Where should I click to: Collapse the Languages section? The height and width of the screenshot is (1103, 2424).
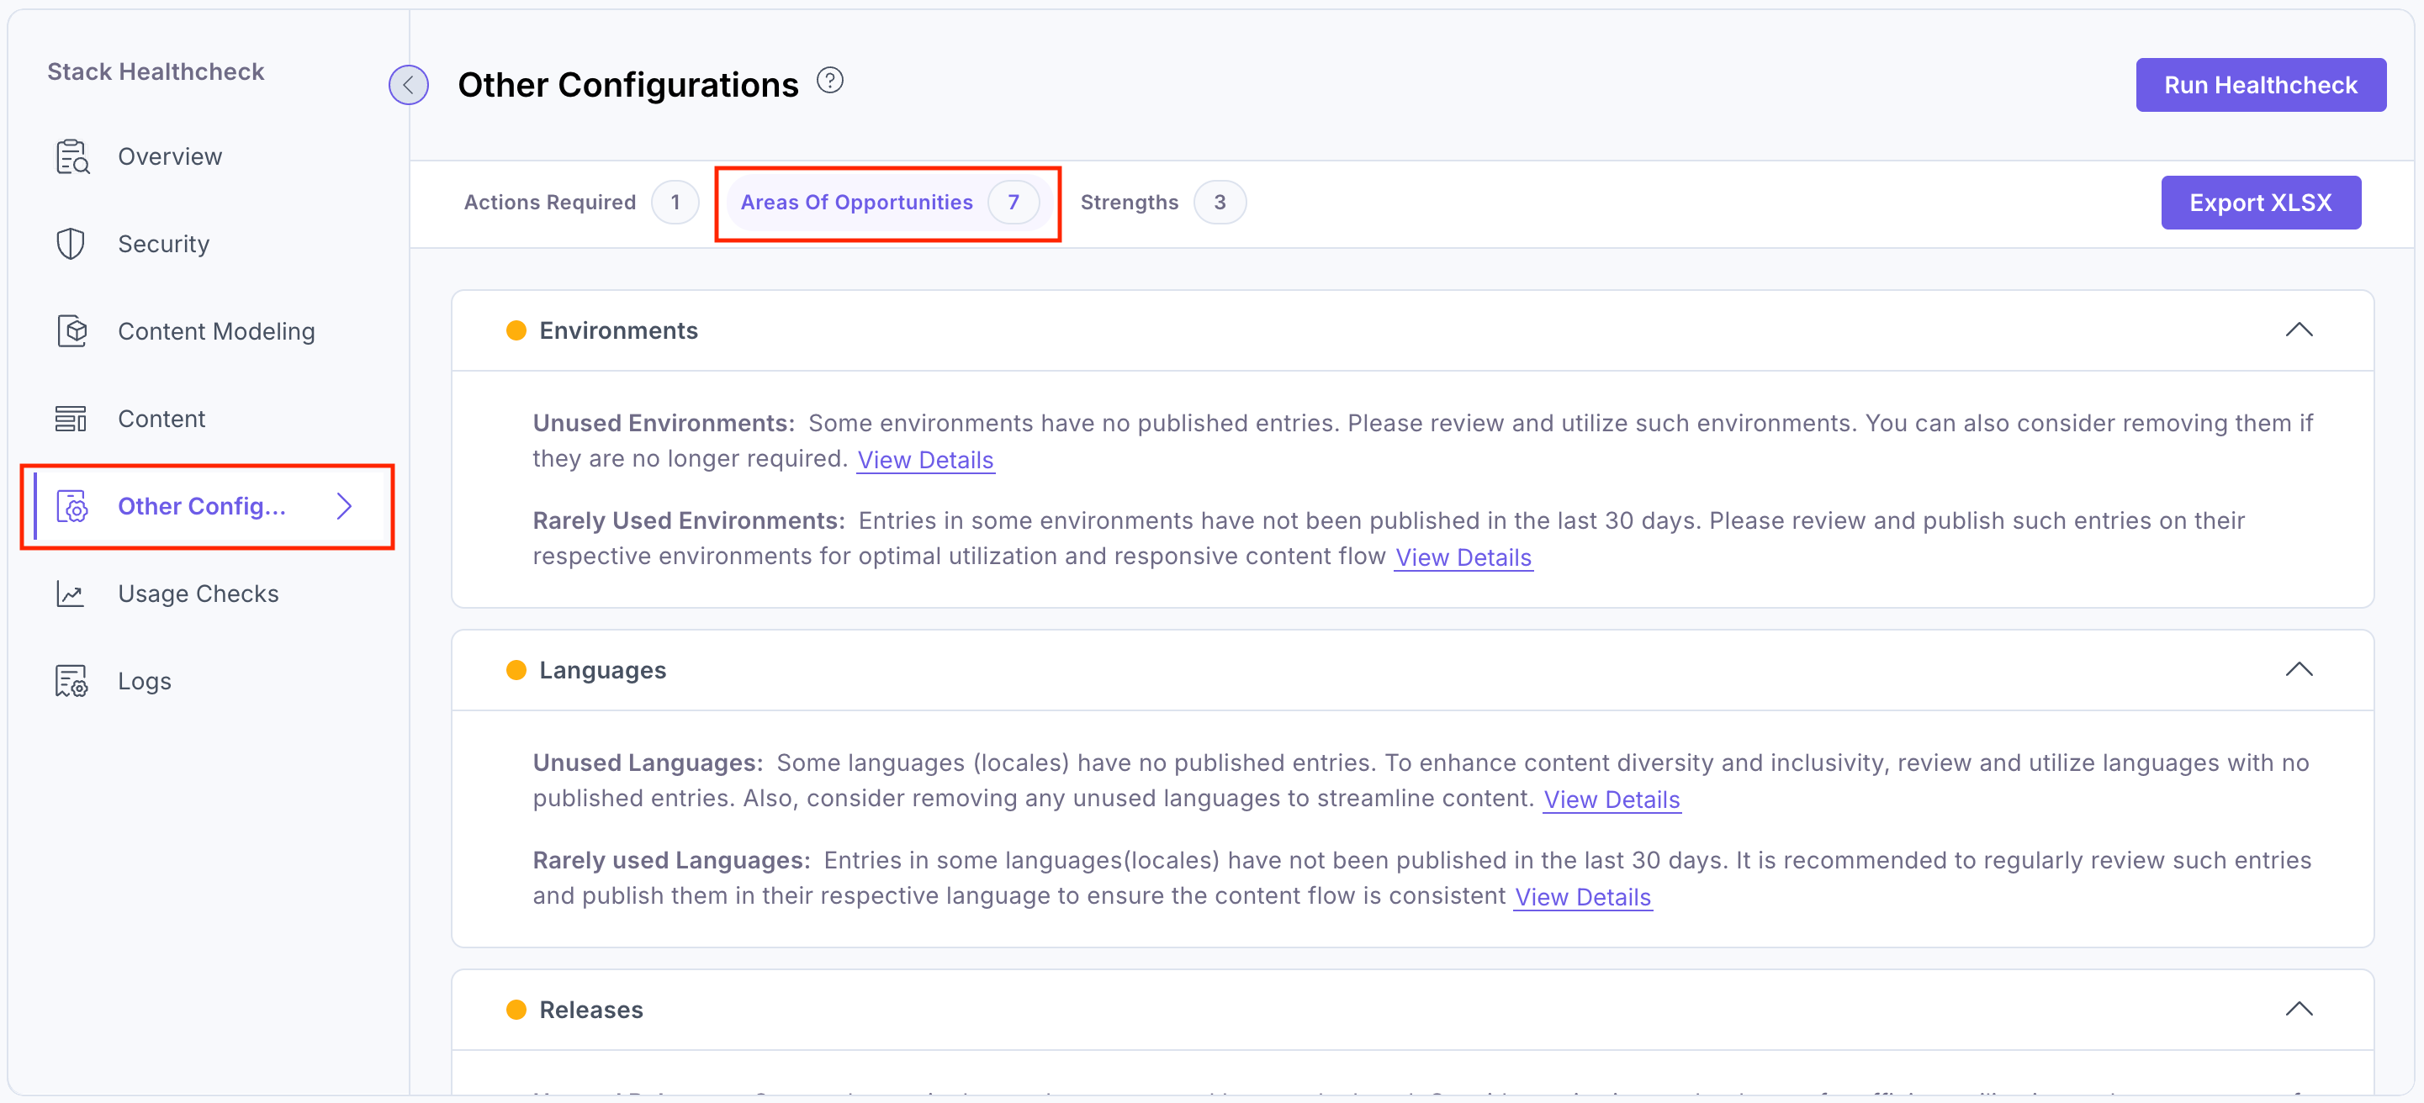coord(2300,668)
